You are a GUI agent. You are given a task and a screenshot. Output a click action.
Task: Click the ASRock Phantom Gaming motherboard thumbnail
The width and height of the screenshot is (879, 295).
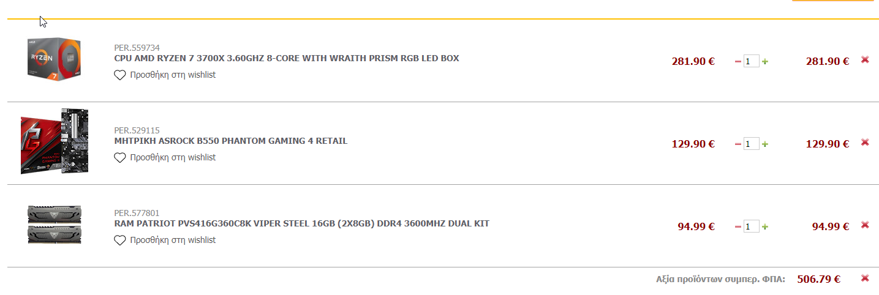(x=54, y=141)
